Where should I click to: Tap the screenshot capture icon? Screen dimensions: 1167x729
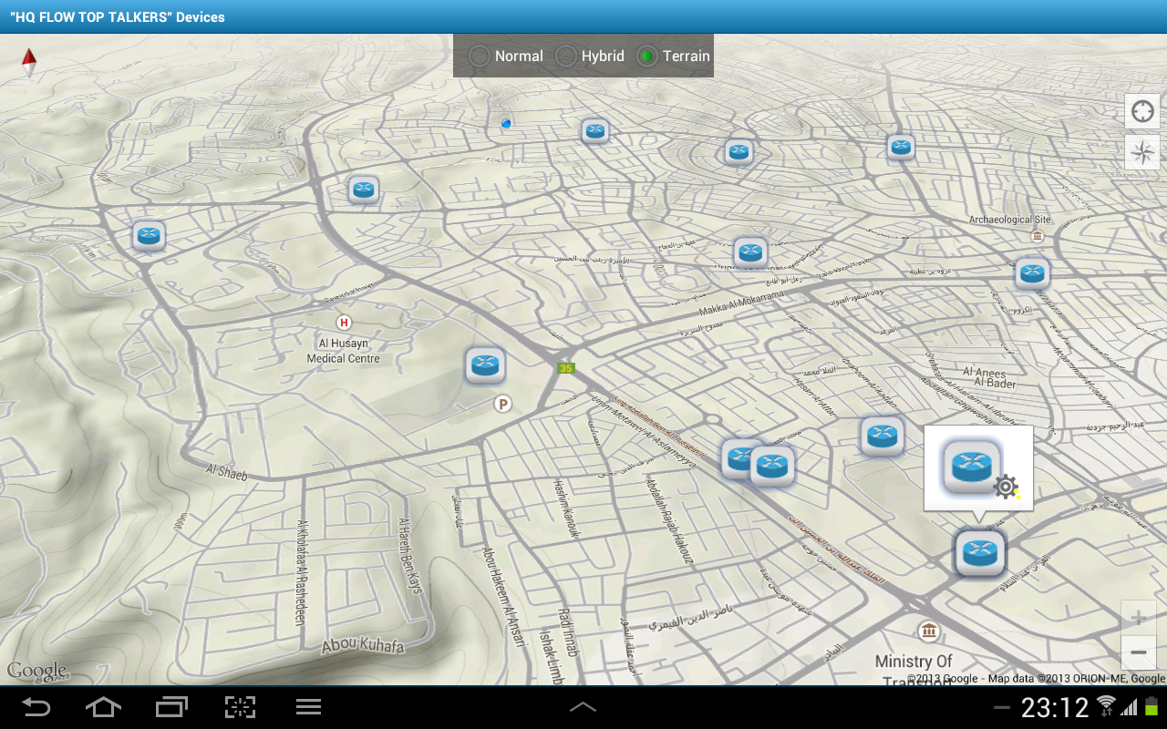tap(240, 707)
